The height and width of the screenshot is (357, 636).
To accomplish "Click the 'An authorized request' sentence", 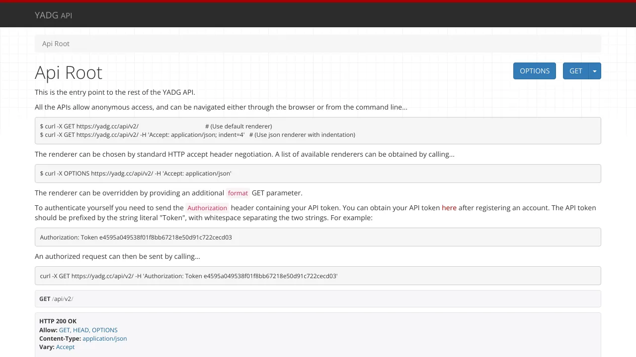I will coord(117,256).
